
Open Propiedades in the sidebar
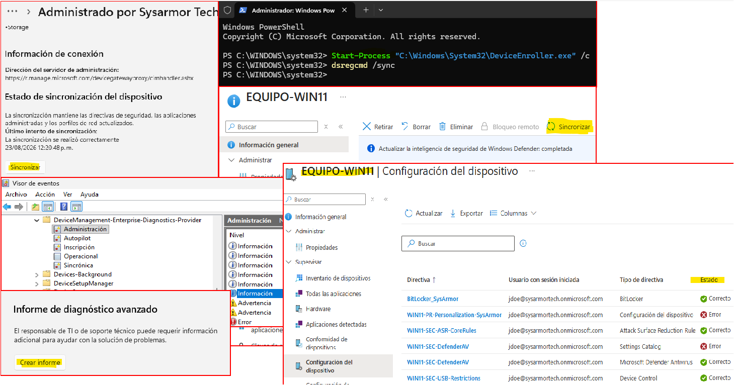pos(317,247)
